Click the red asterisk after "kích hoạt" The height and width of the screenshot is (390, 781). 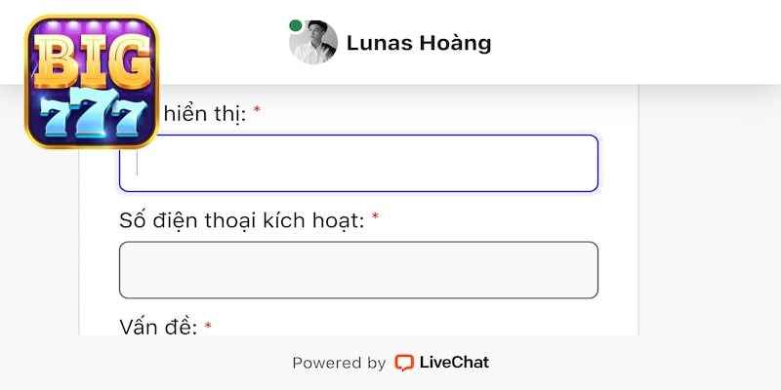(x=375, y=217)
